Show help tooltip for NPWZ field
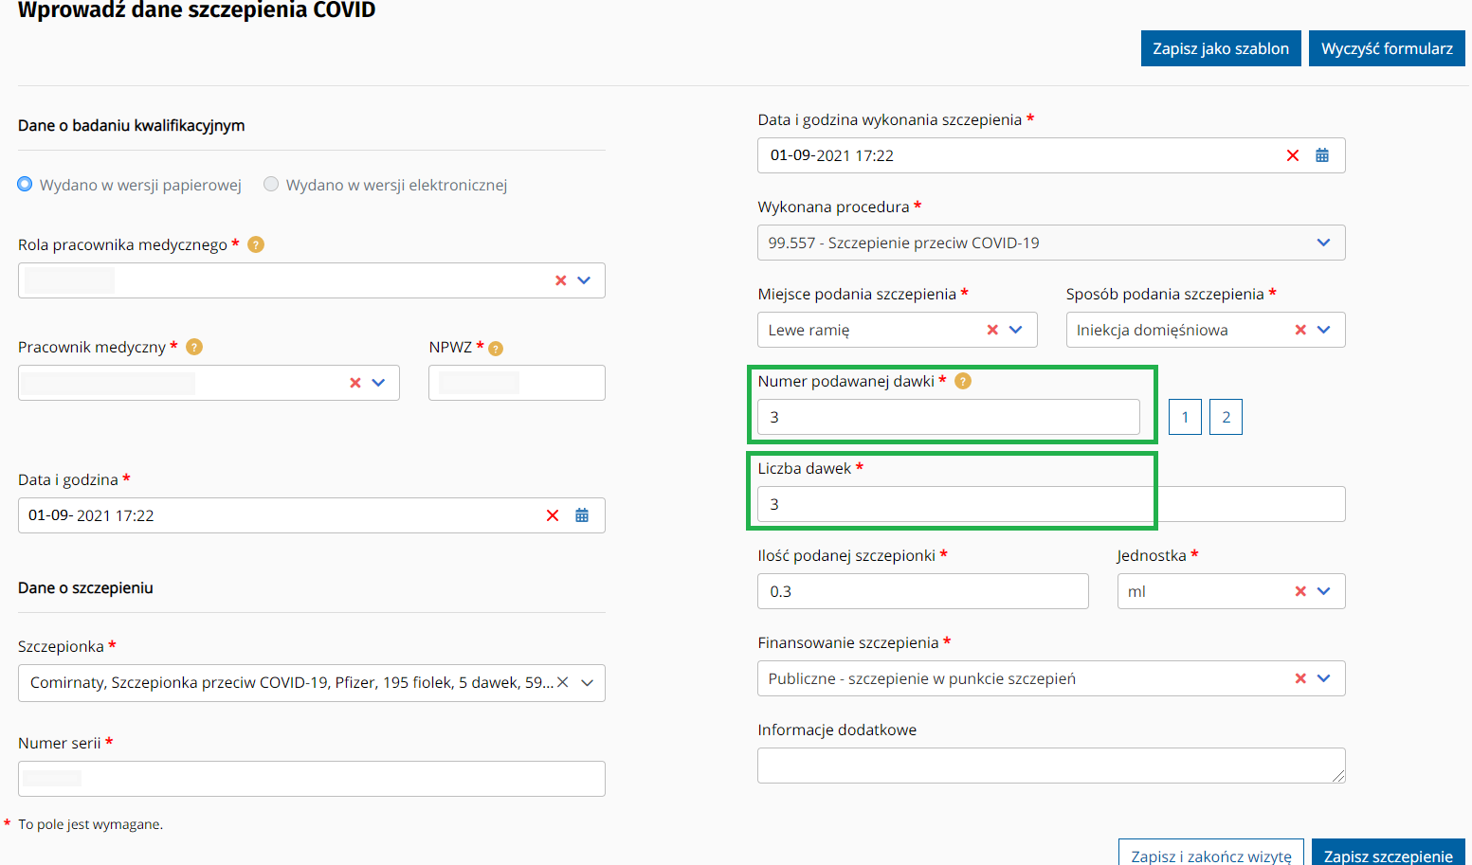The image size is (1472, 865). pos(496,349)
